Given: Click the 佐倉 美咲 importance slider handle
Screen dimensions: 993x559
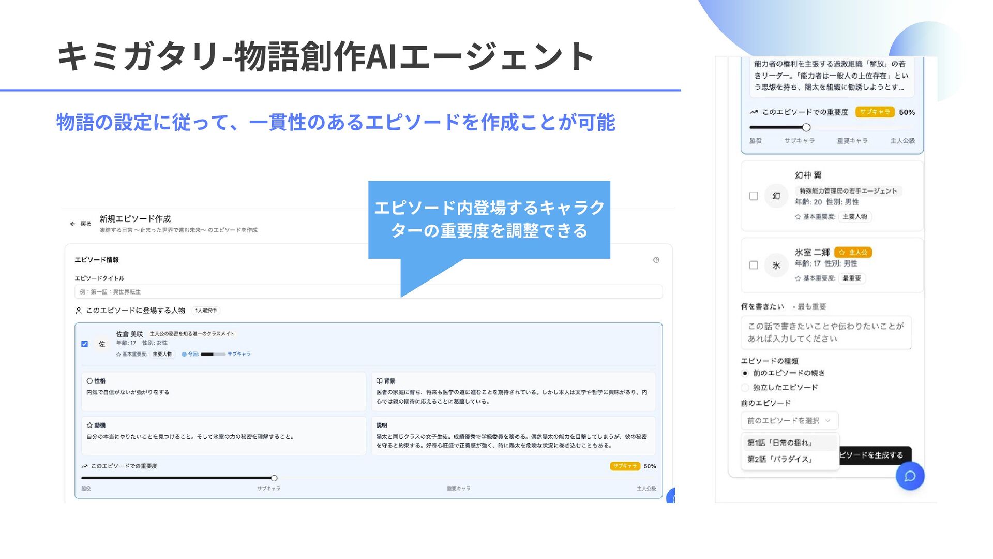Looking at the screenshot, I should (x=274, y=478).
